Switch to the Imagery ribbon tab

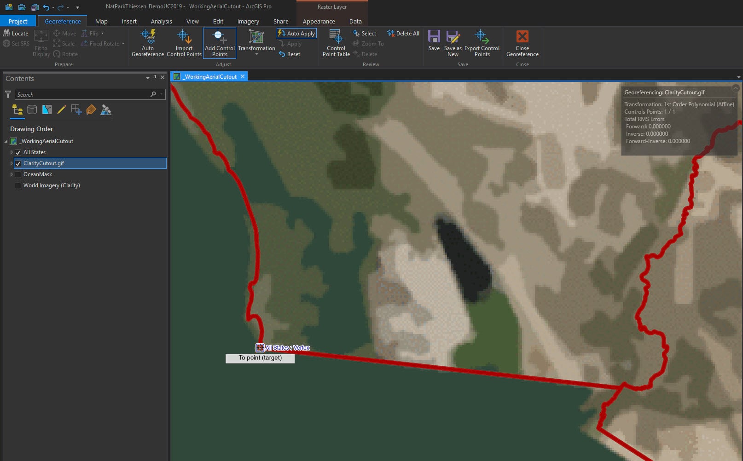pyautogui.click(x=248, y=21)
